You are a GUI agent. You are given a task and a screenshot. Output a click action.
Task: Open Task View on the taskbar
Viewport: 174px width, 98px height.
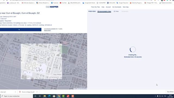click(x=40, y=96)
